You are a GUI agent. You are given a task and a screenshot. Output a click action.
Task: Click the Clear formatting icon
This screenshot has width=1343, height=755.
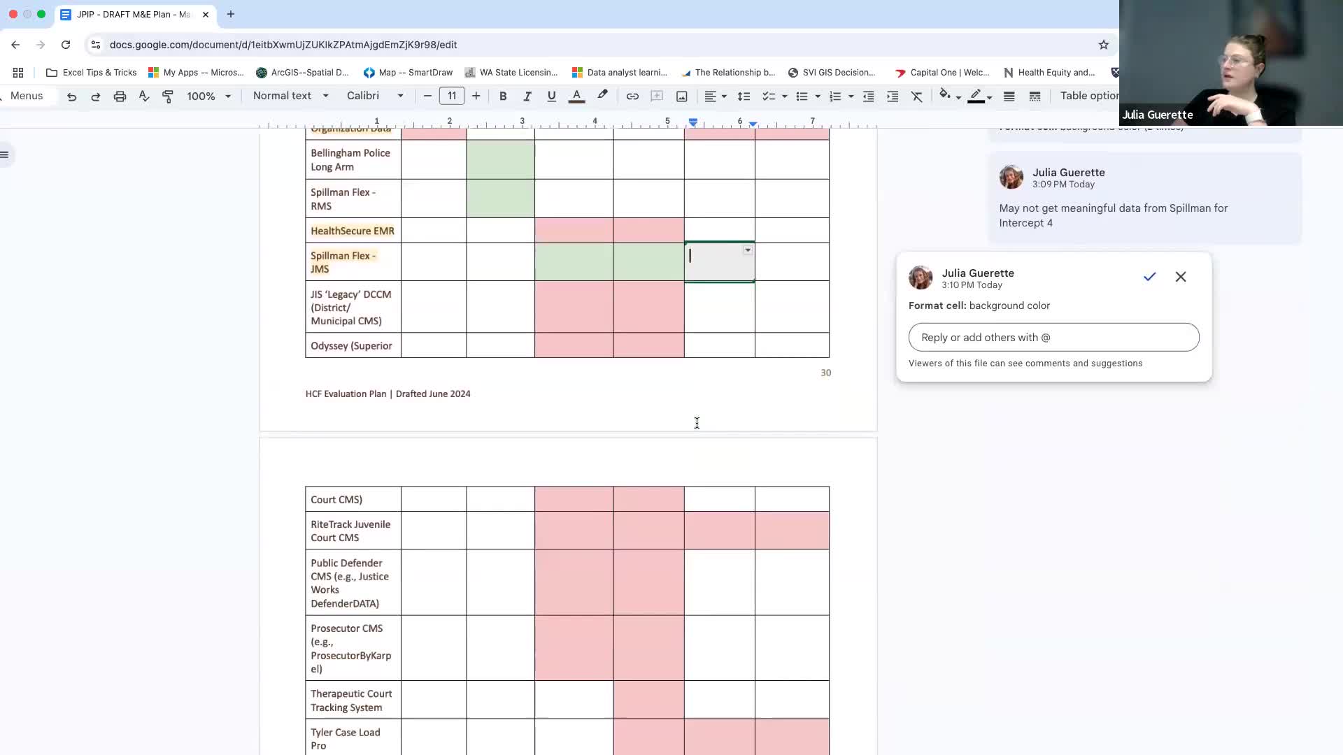coord(916,96)
